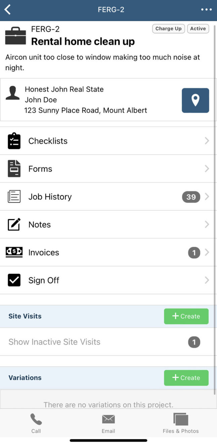Tap the Checklists clipboard icon

[14, 141]
